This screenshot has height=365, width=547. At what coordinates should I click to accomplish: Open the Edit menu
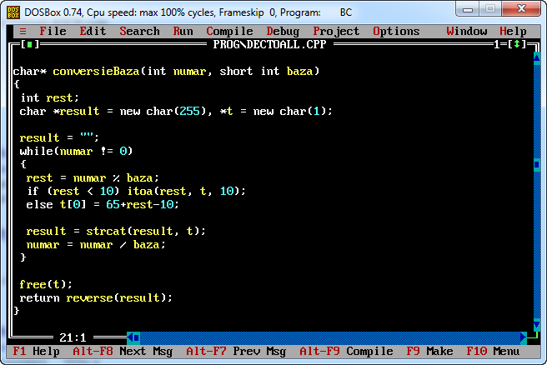coord(93,31)
